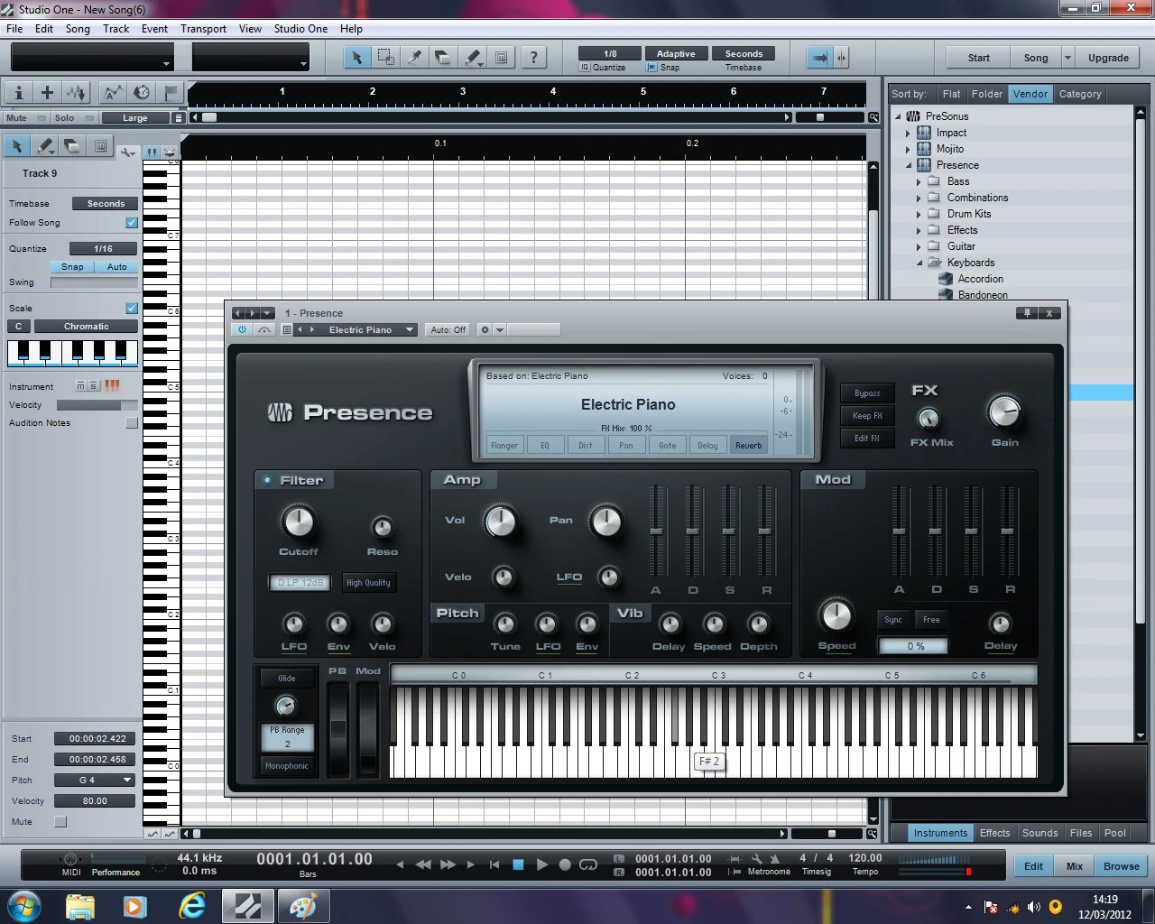
Task: Toggle the Flanger effect in Presence display
Action: click(x=504, y=446)
